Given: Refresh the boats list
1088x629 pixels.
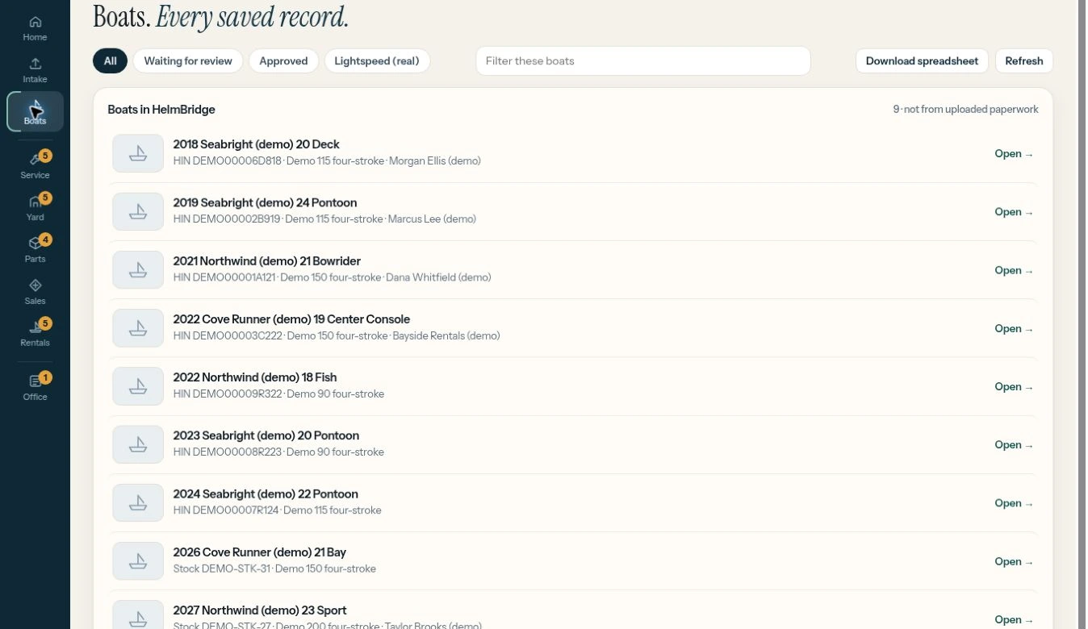Looking at the screenshot, I should [1024, 60].
